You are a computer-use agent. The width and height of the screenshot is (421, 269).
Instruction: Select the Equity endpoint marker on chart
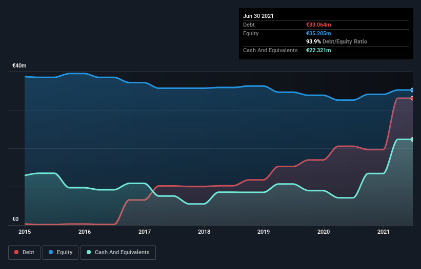412,90
